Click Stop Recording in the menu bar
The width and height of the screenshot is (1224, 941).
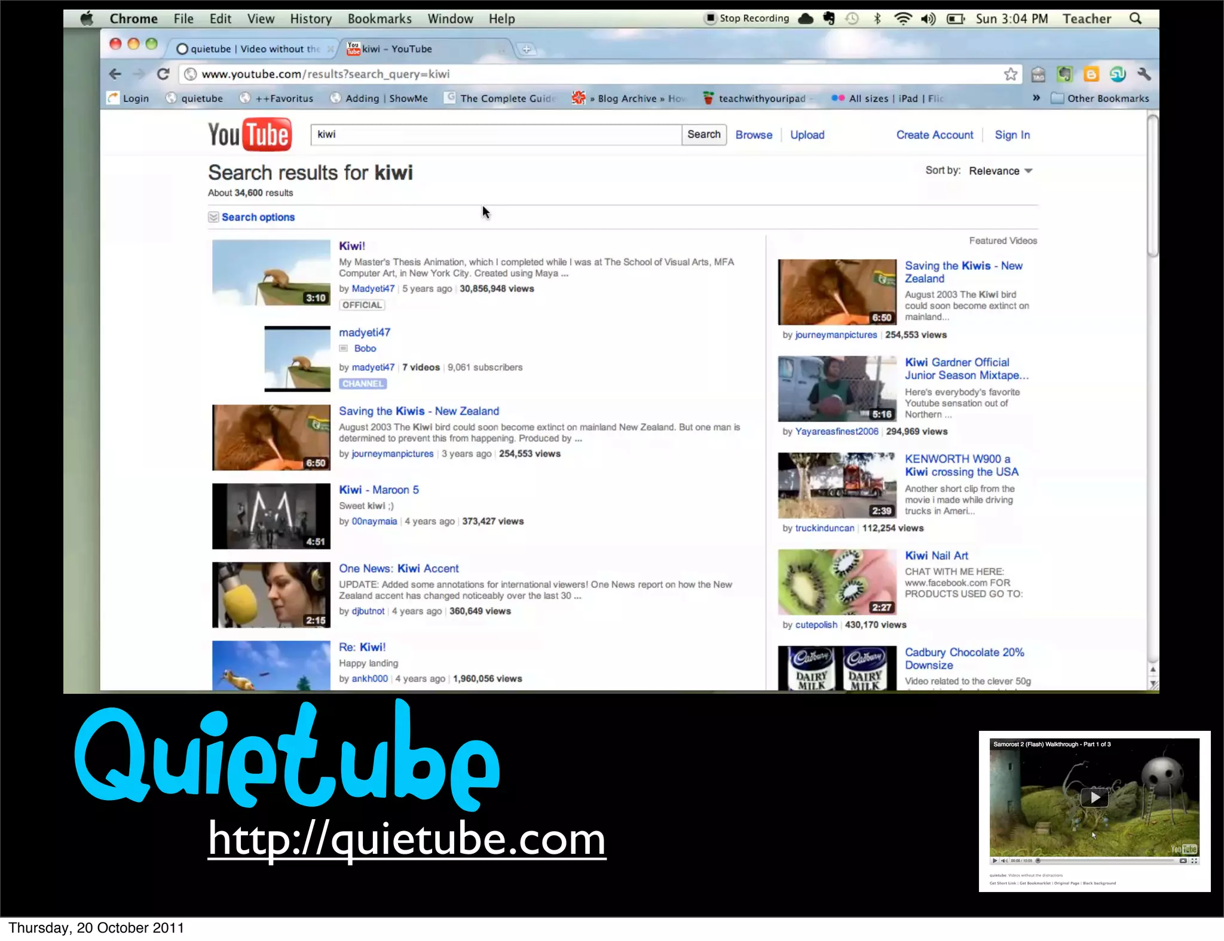click(x=747, y=18)
